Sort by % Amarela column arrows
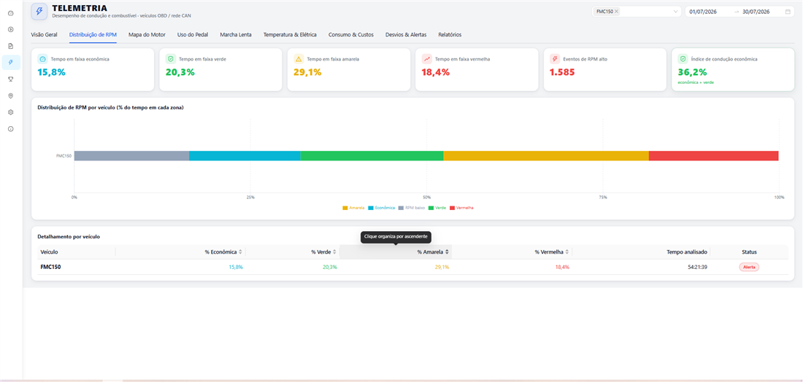The height and width of the screenshot is (382, 803). tap(447, 252)
